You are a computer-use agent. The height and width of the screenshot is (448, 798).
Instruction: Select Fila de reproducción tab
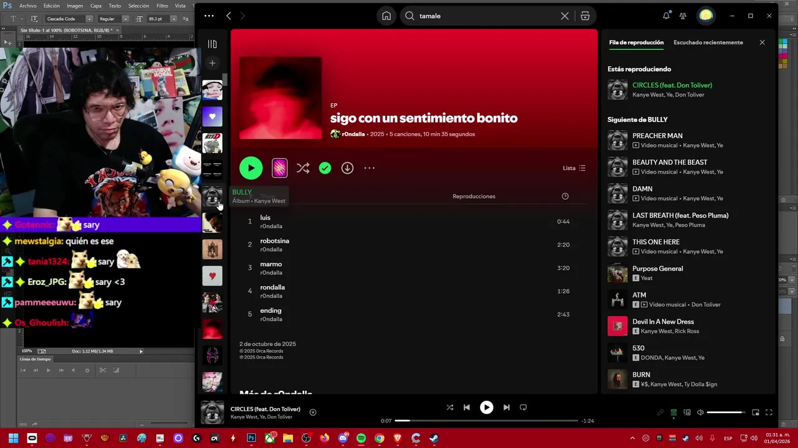[636, 42]
